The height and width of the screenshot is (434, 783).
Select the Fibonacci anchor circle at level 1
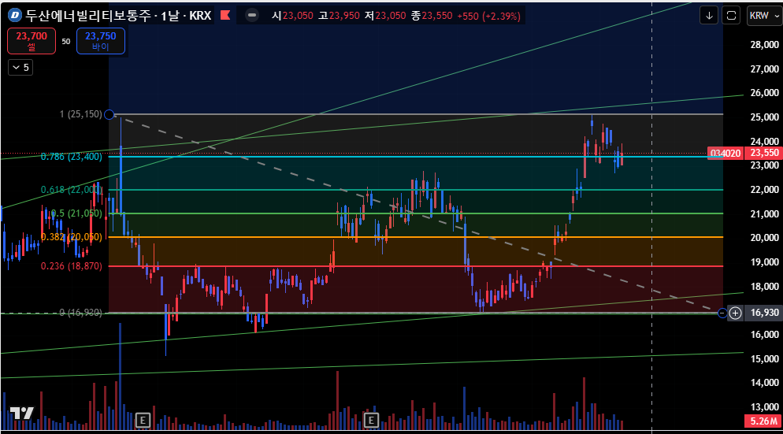[x=109, y=114]
